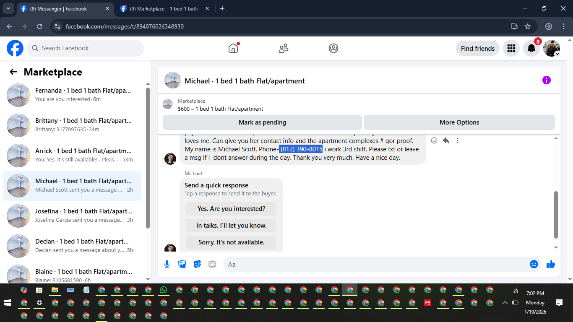This screenshot has height=322, width=573.
Task: Open the emoji picker in message box
Action: (534, 264)
